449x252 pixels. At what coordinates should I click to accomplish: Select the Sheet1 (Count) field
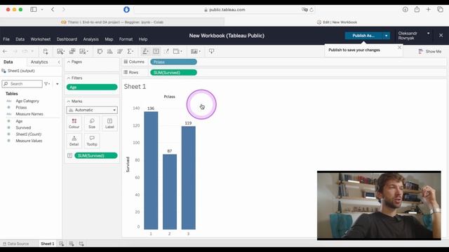[x=28, y=134]
